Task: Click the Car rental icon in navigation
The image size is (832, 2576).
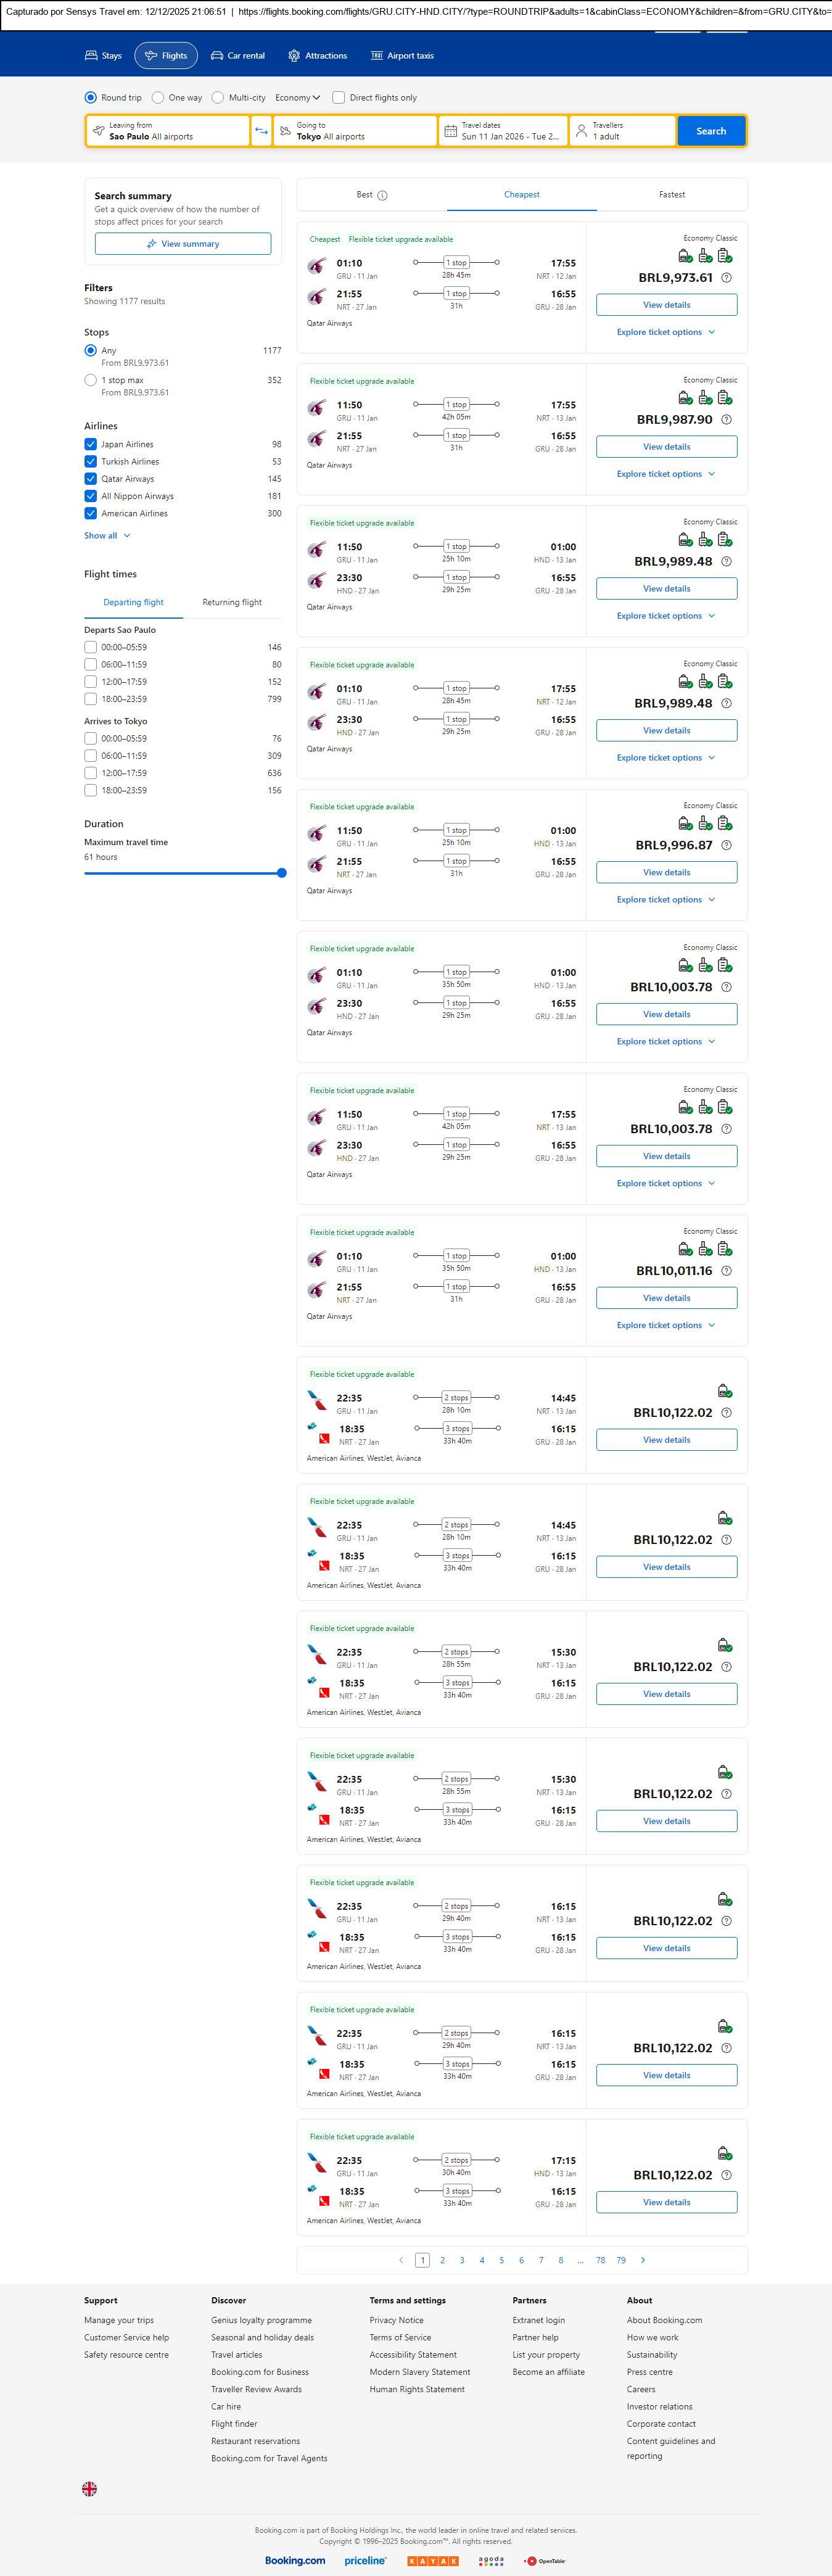Action: click(x=217, y=56)
